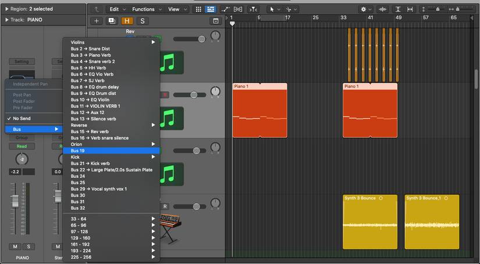Screen dimensions: 480x264
Task: Turn the synth track pan knob
Action: [215, 204]
